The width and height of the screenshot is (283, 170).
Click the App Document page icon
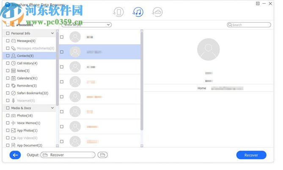click(x=14, y=145)
